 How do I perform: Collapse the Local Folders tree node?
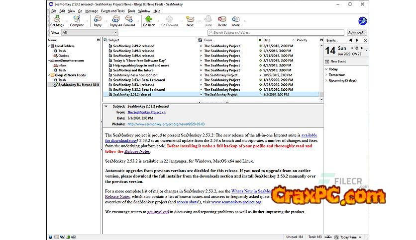click(x=50, y=46)
